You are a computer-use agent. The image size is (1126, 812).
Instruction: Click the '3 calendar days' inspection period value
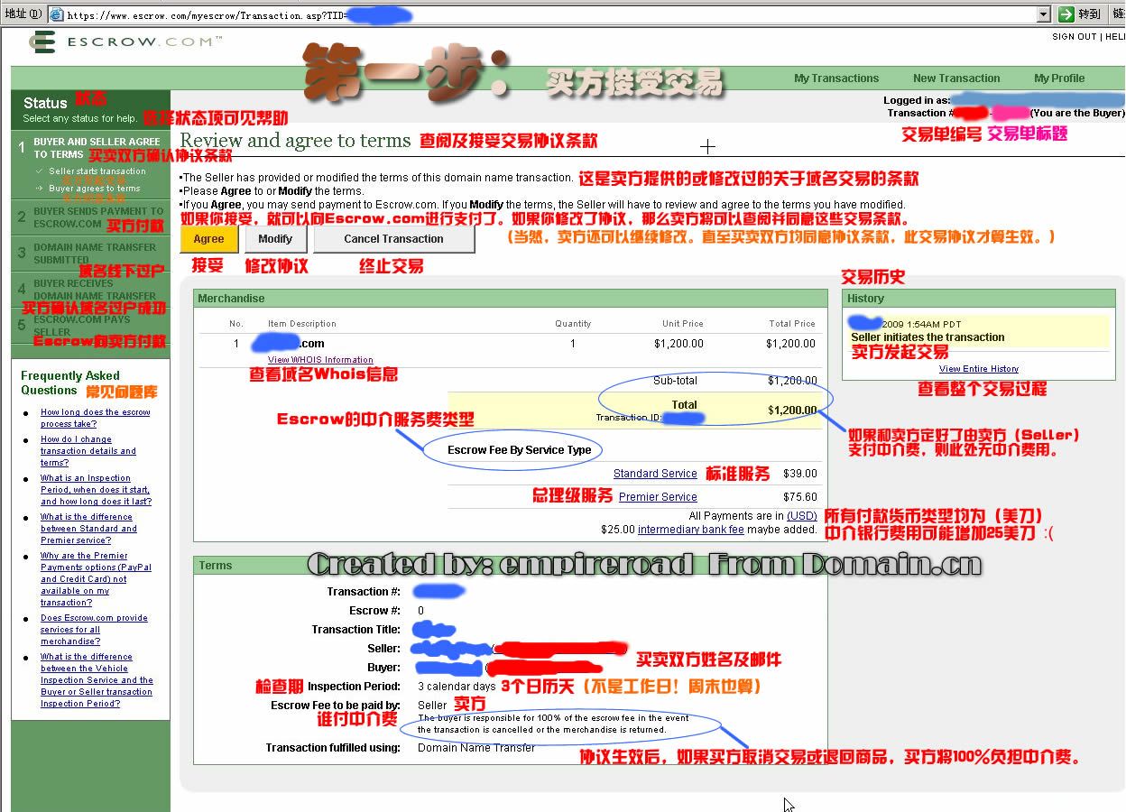tap(457, 687)
